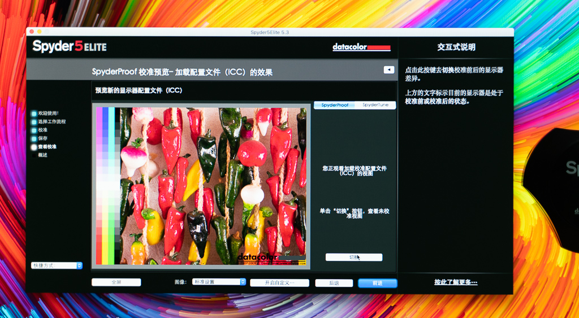
Task: Click the 预览新的显示器配置文件 (ICC) heading
Action: click(139, 90)
